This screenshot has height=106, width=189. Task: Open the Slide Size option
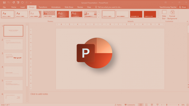pos(164,15)
